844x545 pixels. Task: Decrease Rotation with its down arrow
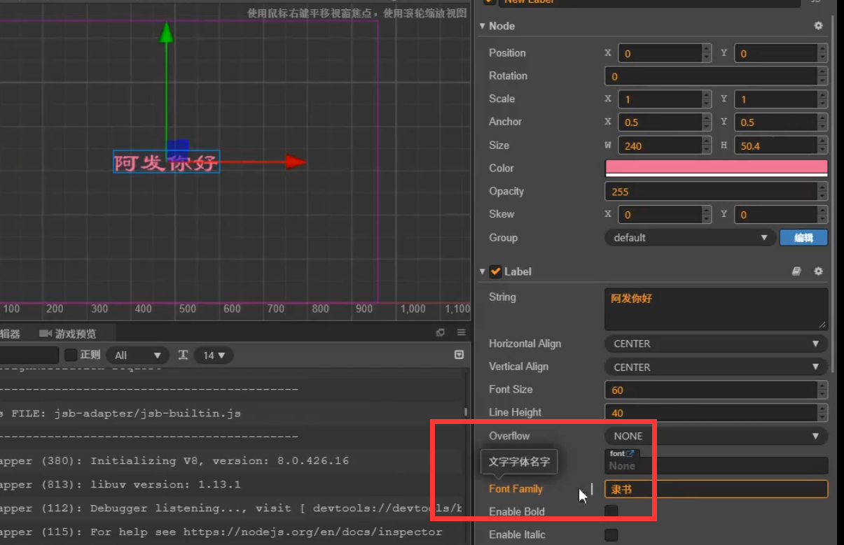pyautogui.click(x=822, y=80)
